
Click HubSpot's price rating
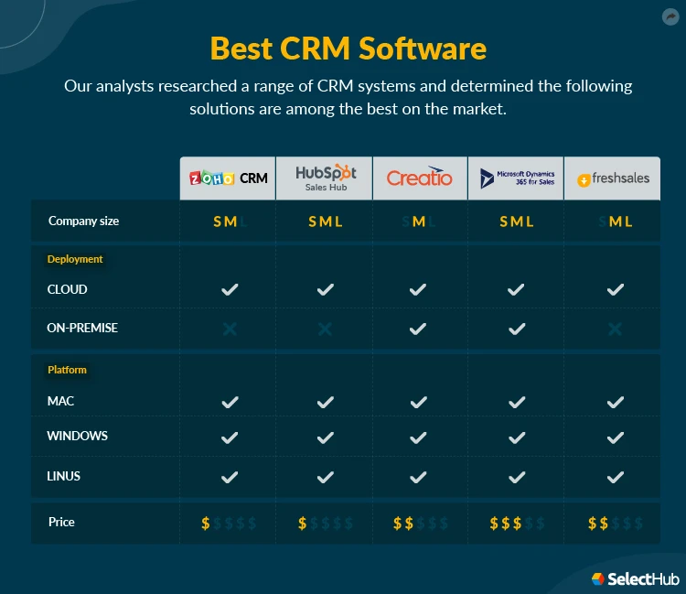pos(326,524)
